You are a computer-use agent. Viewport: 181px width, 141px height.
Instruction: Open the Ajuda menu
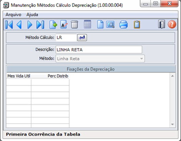pyautogui.click(x=32, y=15)
